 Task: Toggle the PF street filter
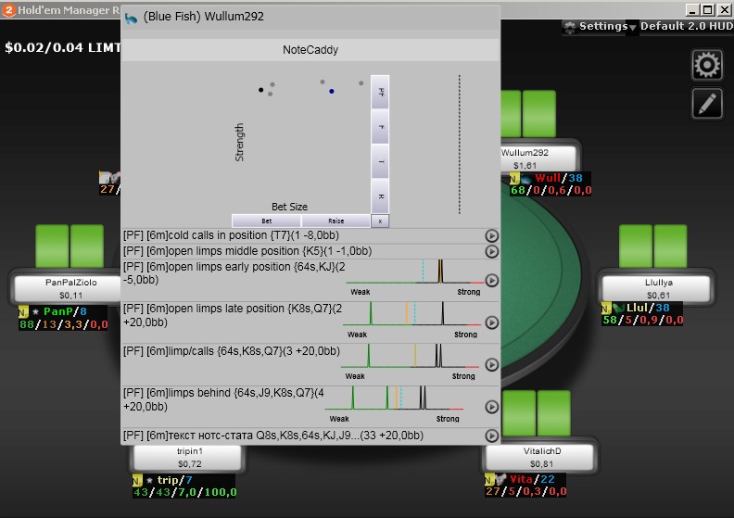(380, 93)
